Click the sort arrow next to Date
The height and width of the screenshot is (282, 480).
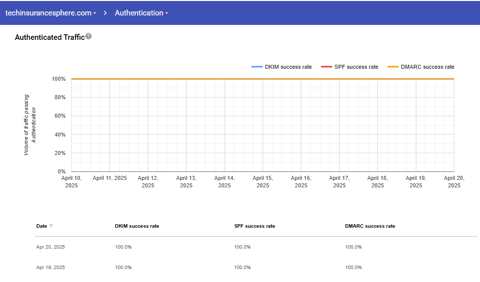[51, 226]
